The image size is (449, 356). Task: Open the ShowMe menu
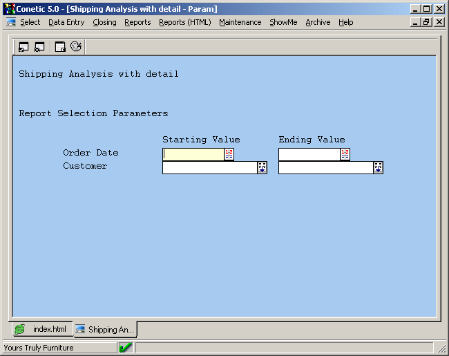point(283,22)
